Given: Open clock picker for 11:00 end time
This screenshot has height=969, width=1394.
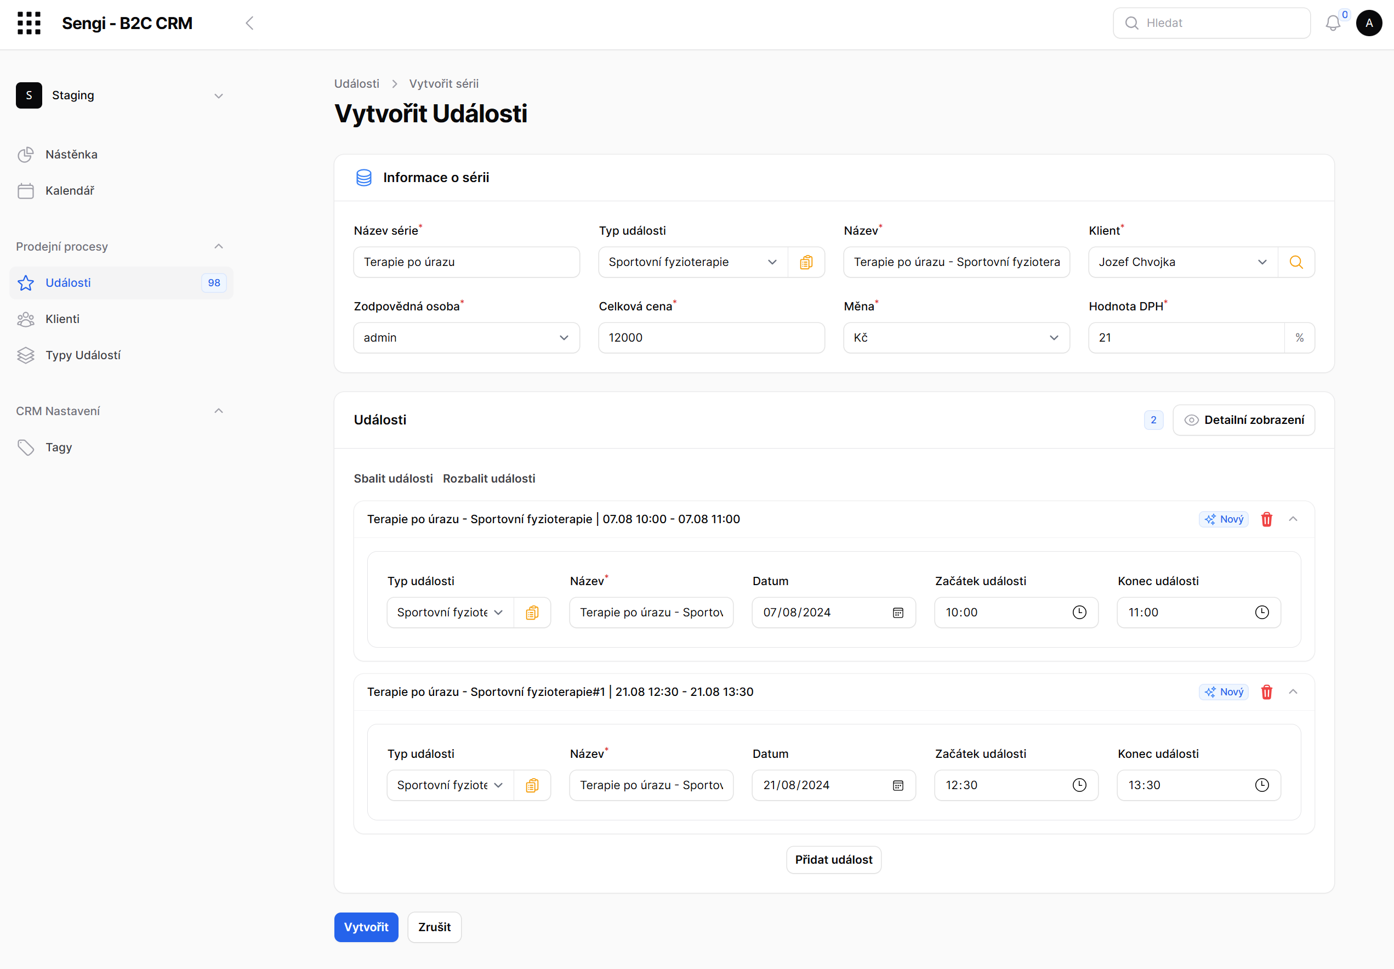Looking at the screenshot, I should [1262, 613].
